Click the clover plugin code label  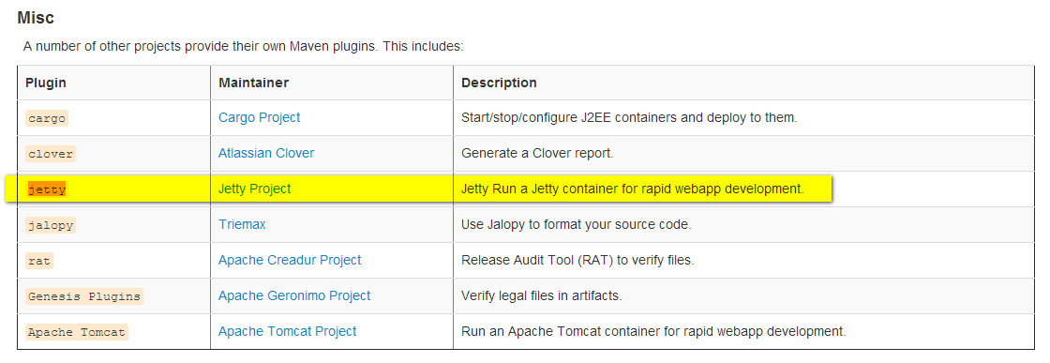point(51,154)
